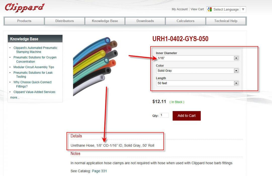Open the Select Language arrow
Screen dimensions: 272x176
pos(243,9)
